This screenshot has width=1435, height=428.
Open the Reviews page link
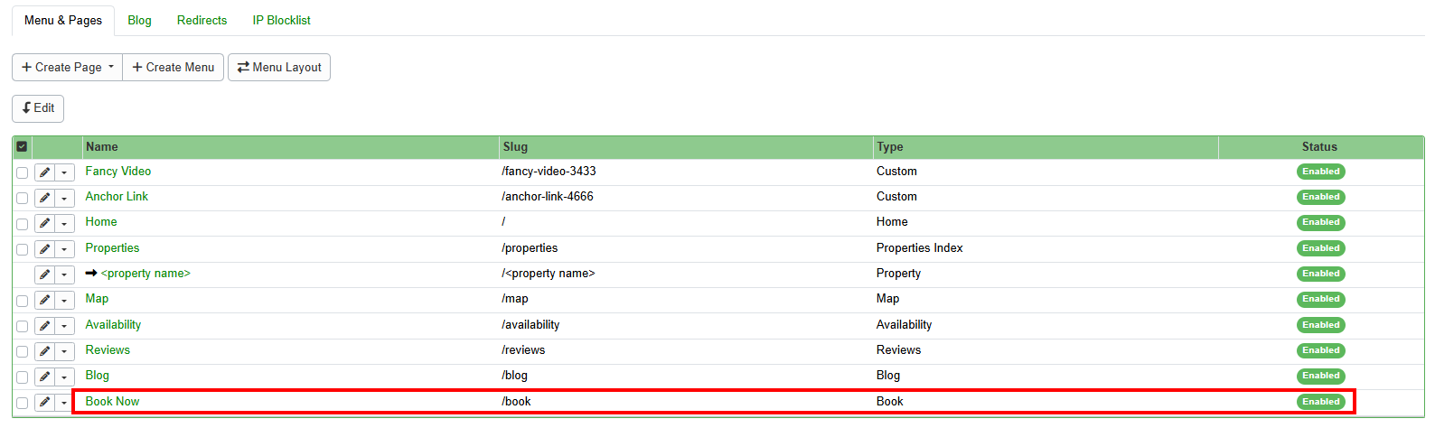coord(108,349)
